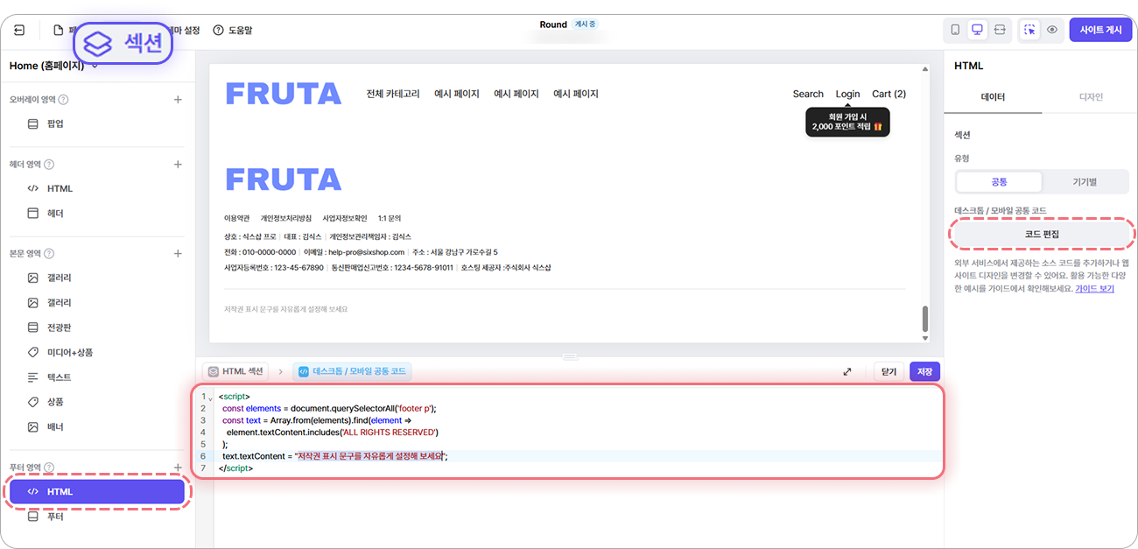
Task: Click the exit editor icon at top left
Action: tap(19, 30)
